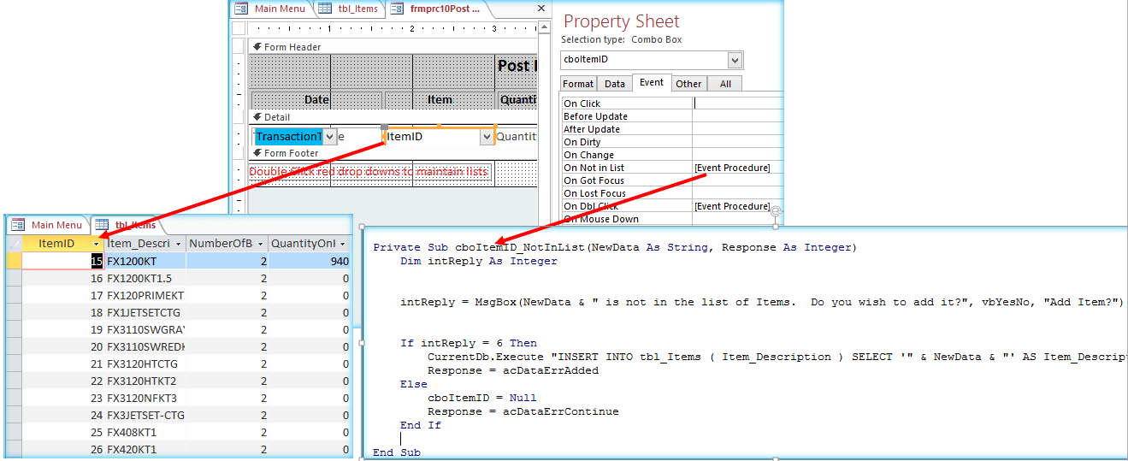Click On Click property value field
This screenshot has width=1128, height=461.
738,103
